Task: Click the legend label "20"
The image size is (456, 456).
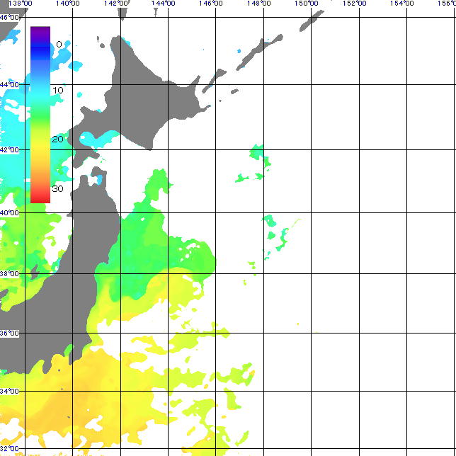Action: pyautogui.click(x=57, y=139)
